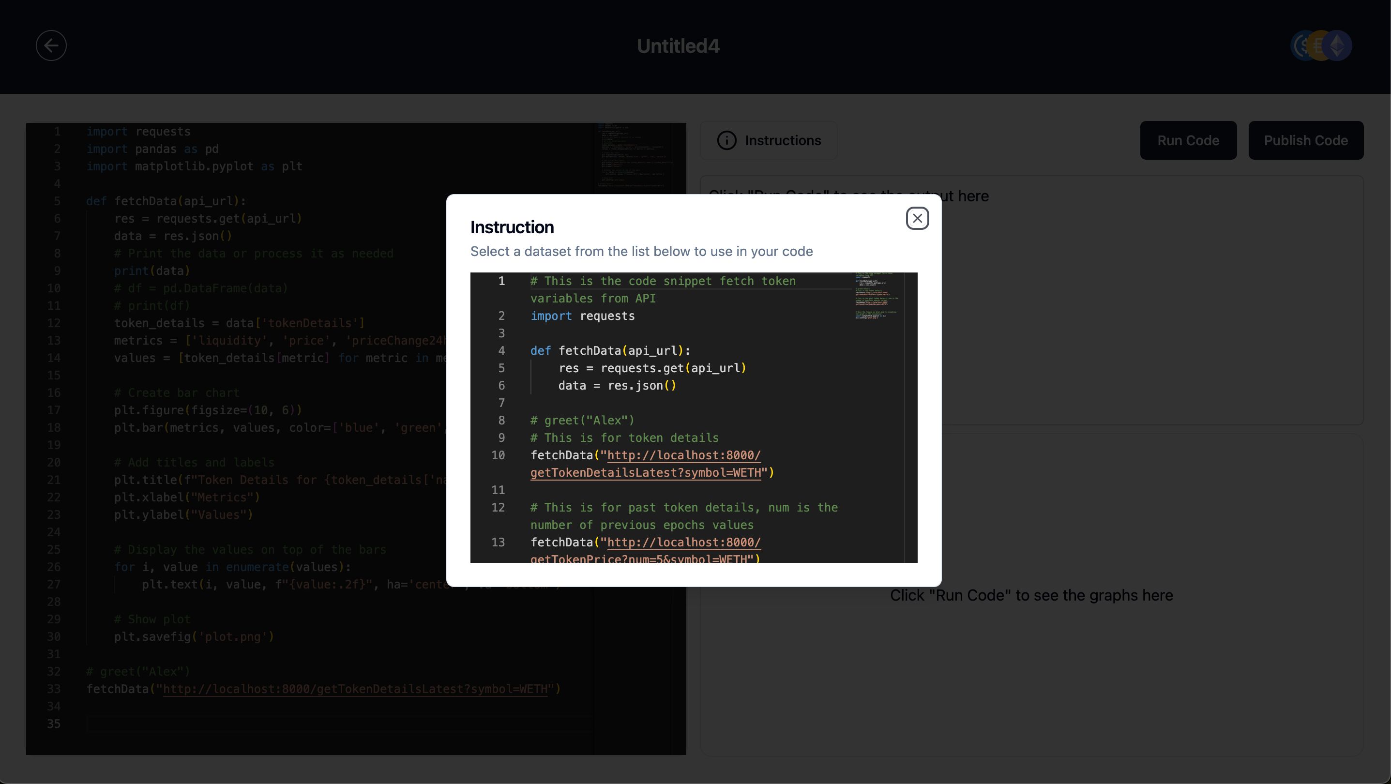Click the localhost URL on editor line 33
Image resolution: width=1391 pixels, height=784 pixels.
[x=355, y=689]
